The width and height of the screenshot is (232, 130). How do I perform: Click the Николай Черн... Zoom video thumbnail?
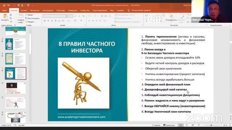(212, 11)
